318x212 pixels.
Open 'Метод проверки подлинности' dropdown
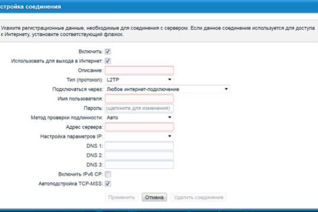click(139, 117)
